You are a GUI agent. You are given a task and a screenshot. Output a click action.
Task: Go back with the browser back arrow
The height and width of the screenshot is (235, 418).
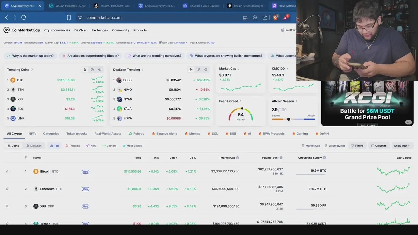pyautogui.click(x=7, y=18)
